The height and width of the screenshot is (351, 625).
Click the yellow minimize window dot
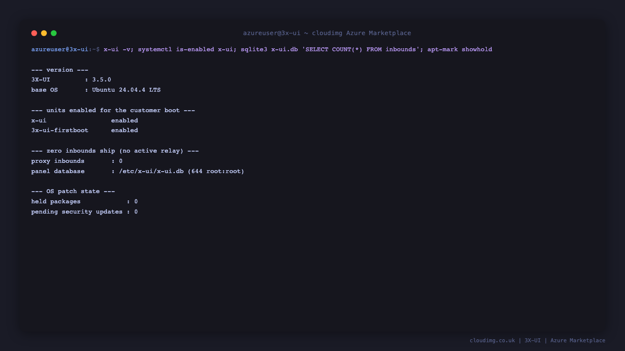pyautogui.click(x=44, y=33)
